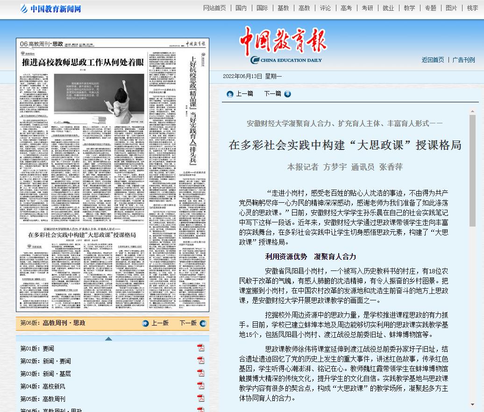484x412 pixels.
Task: Select 考研 from the top navigation bar
Action: click(367, 8)
